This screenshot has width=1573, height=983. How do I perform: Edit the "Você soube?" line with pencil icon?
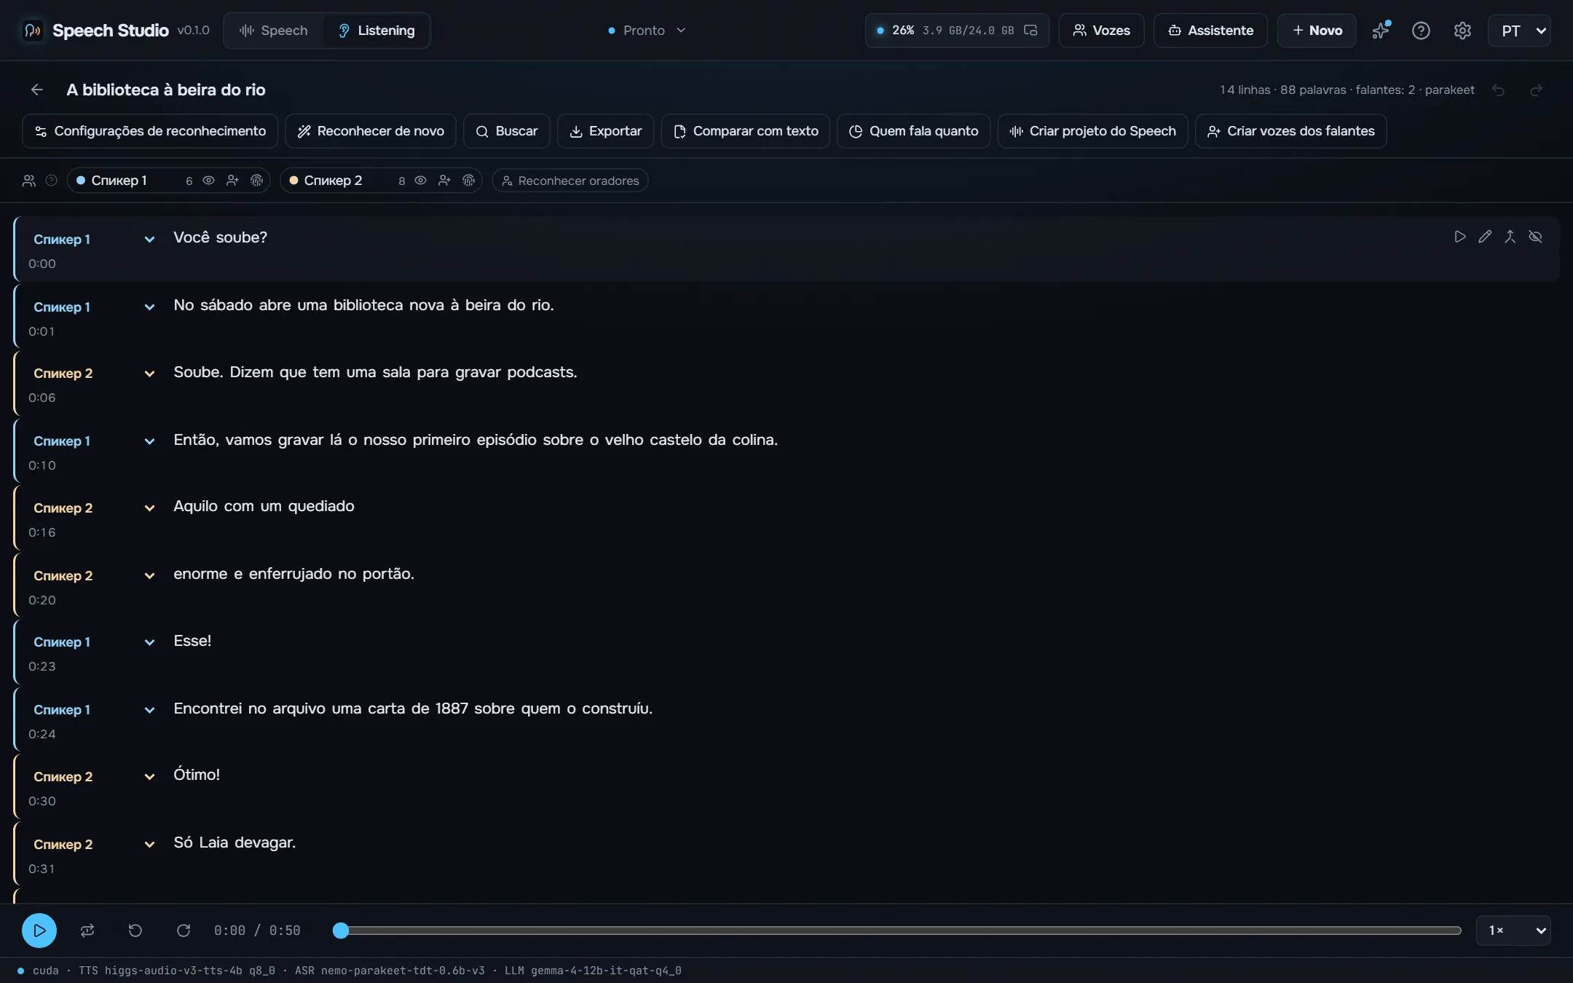1485,237
